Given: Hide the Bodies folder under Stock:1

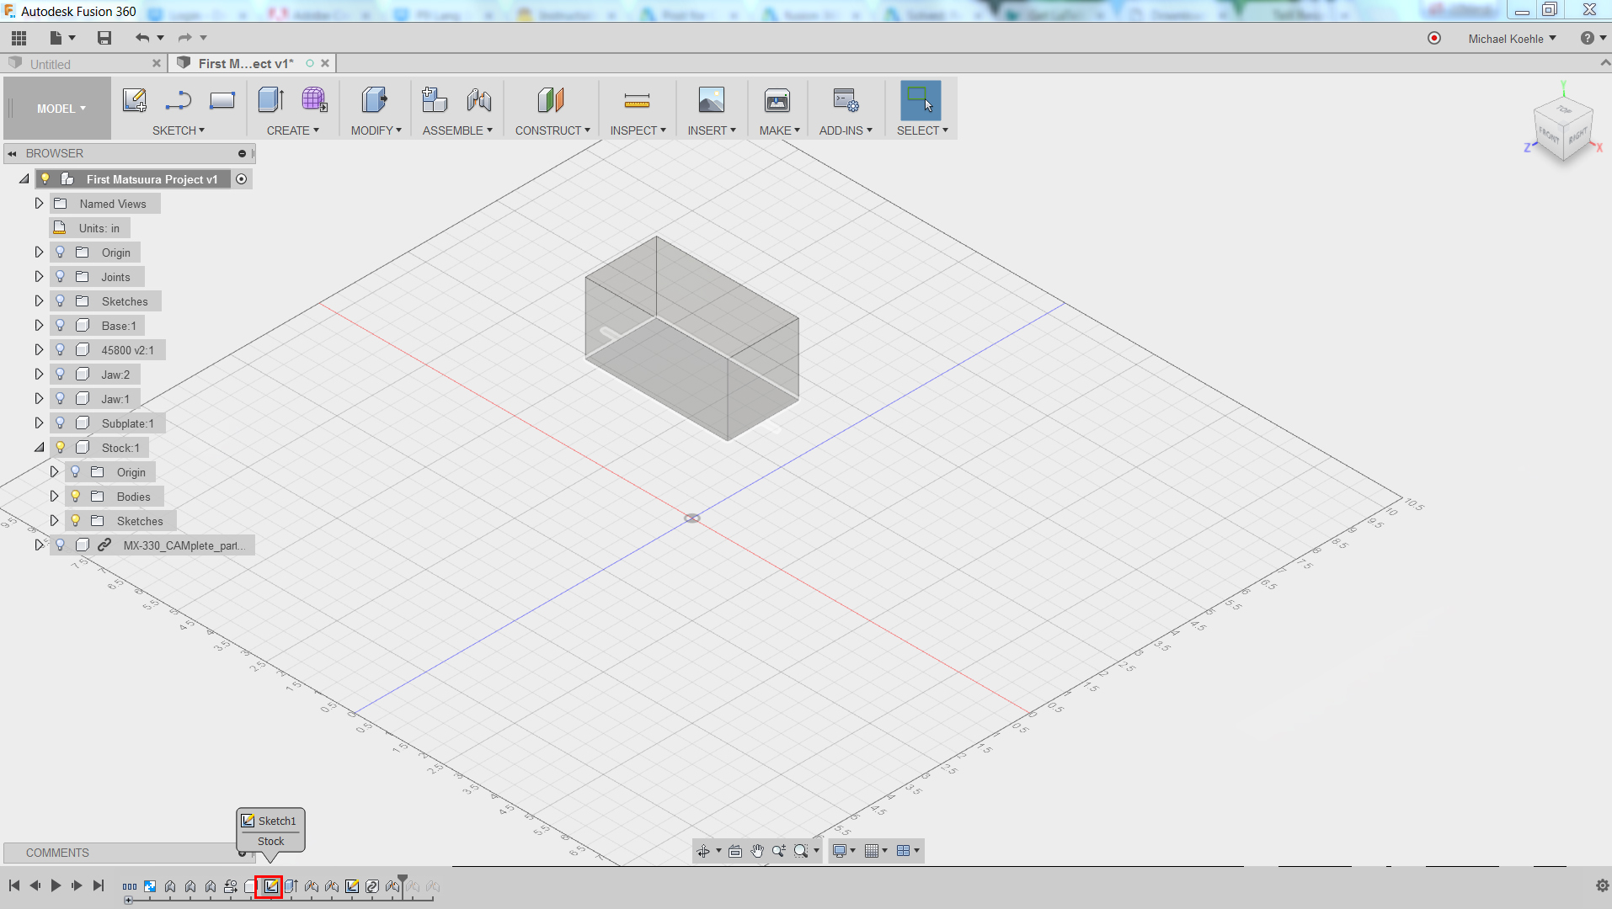Looking at the screenshot, I should pos(76,496).
